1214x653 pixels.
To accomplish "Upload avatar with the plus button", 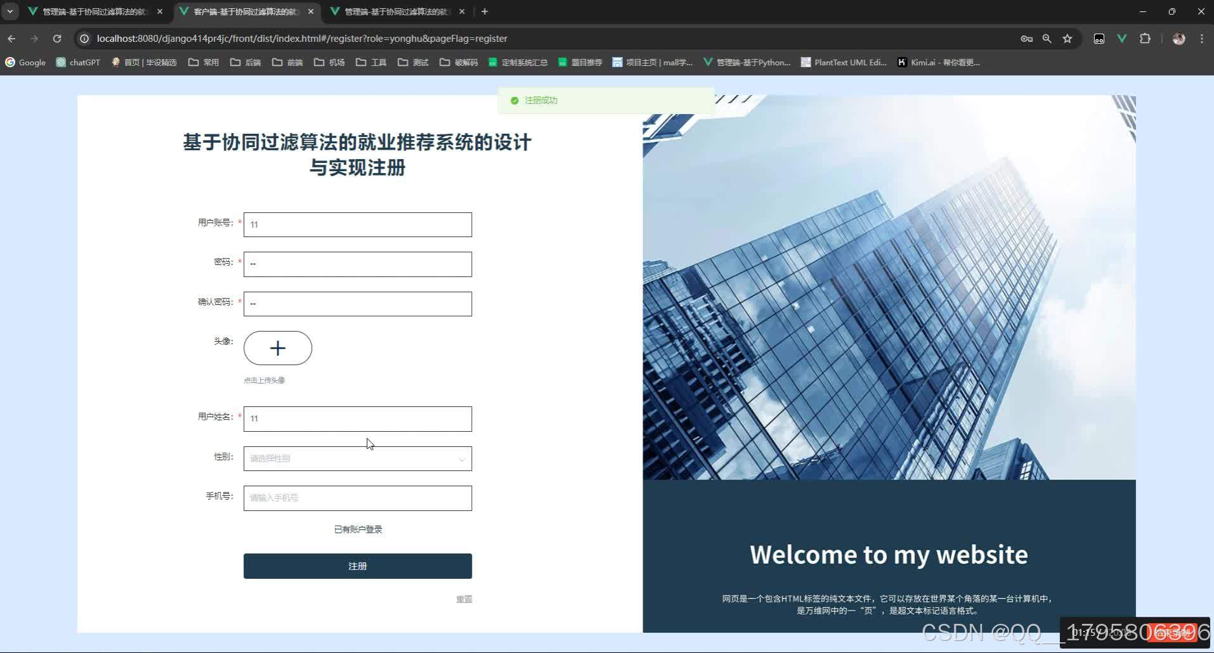I will tap(278, 348).
